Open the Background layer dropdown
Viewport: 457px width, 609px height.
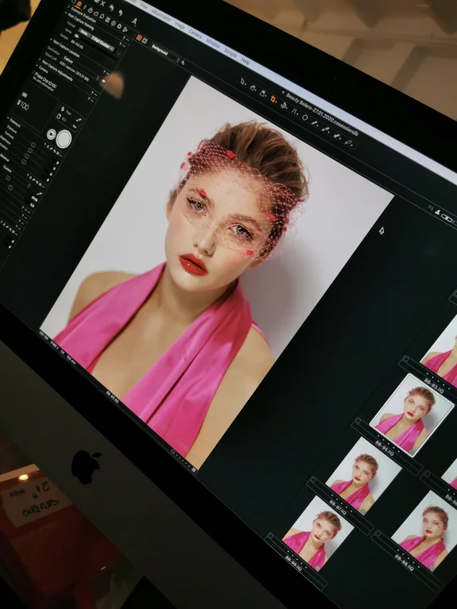[166, 53]
